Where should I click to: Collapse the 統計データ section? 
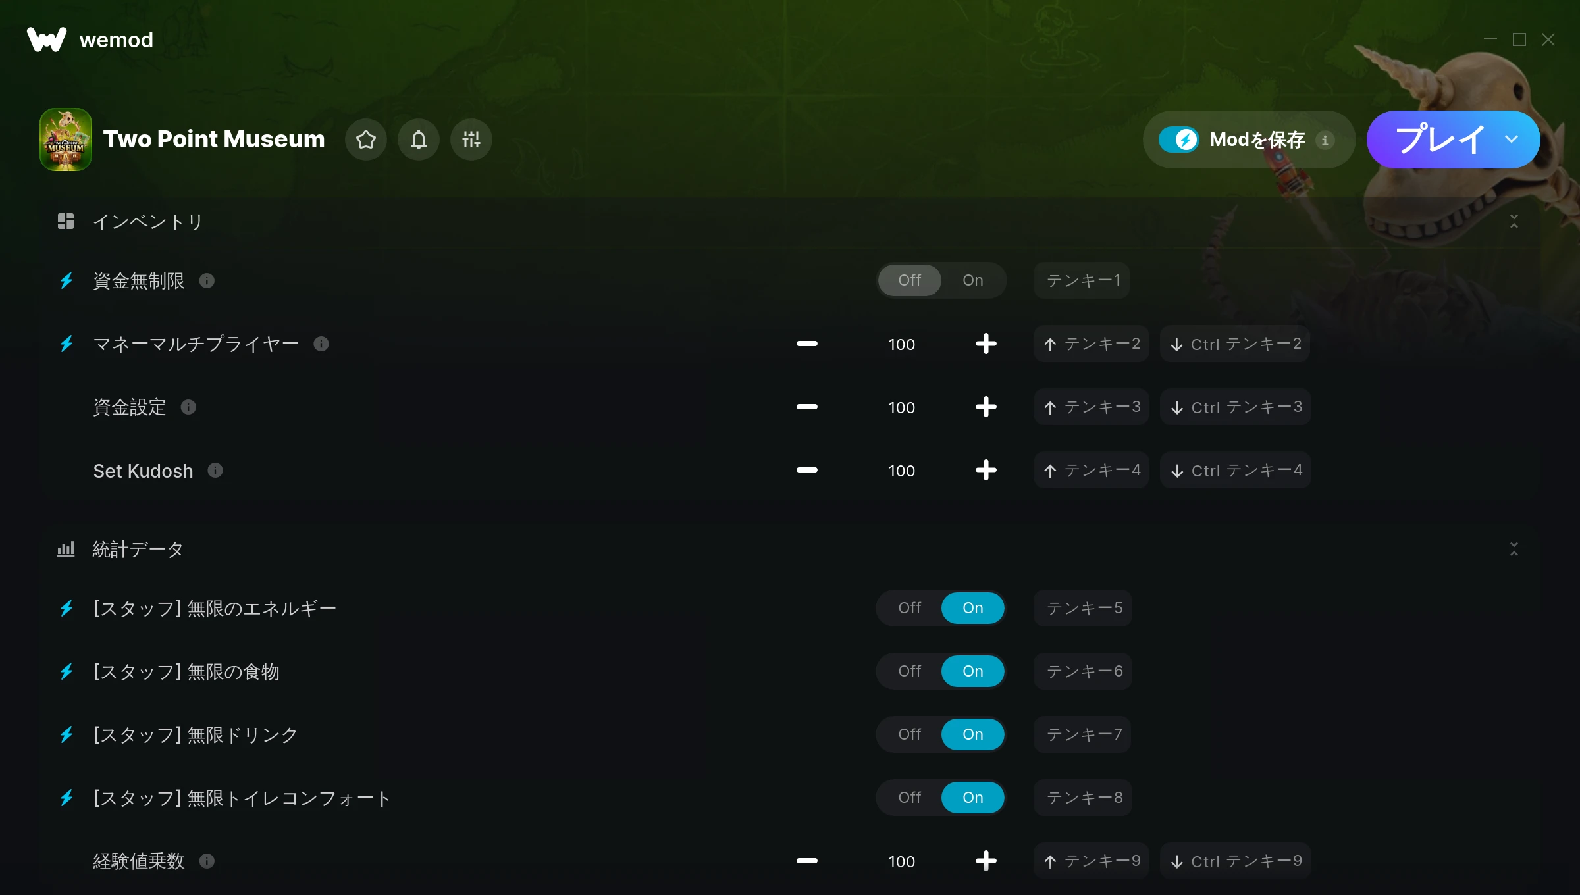tap(1514, 549)
